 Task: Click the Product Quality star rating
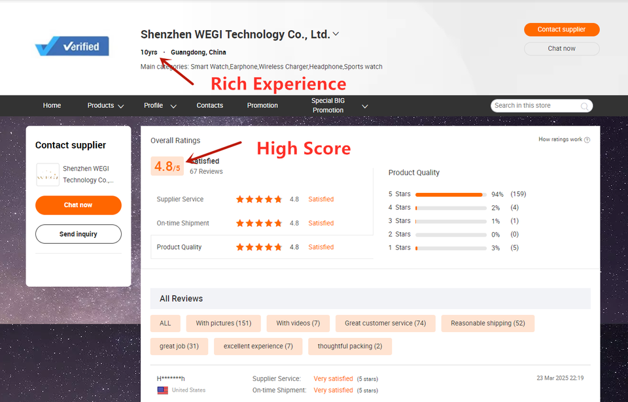pos(259,247)
